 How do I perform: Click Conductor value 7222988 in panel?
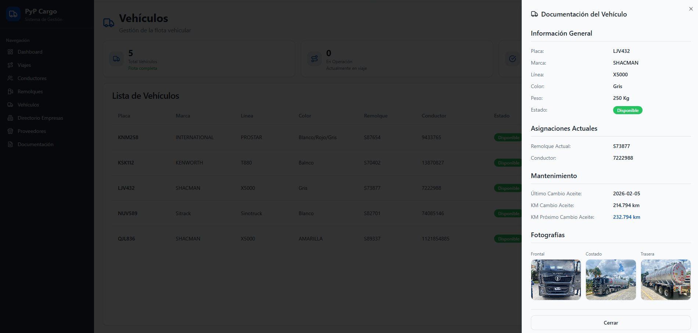623,158
